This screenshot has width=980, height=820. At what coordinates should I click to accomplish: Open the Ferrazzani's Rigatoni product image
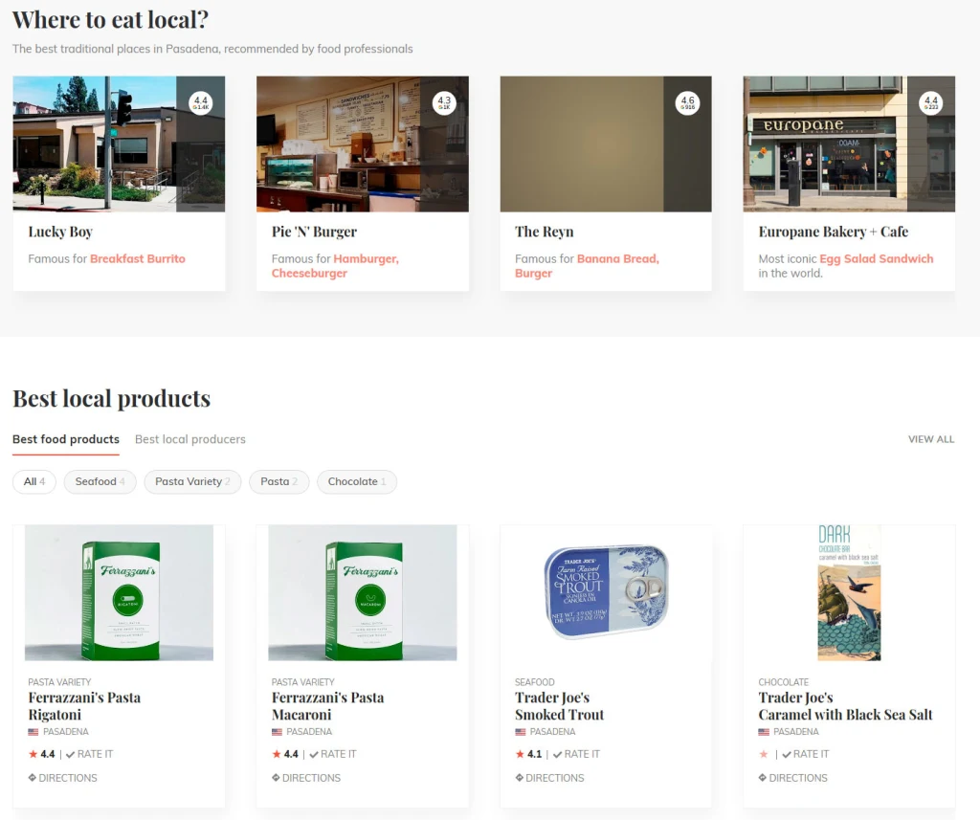[x=119, y=592]
